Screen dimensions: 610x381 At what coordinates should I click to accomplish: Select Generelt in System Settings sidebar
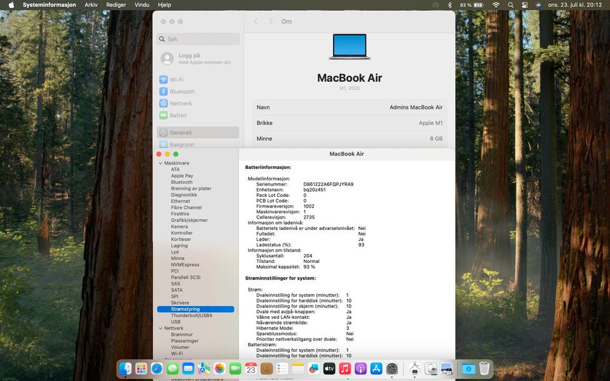point(198,133)
